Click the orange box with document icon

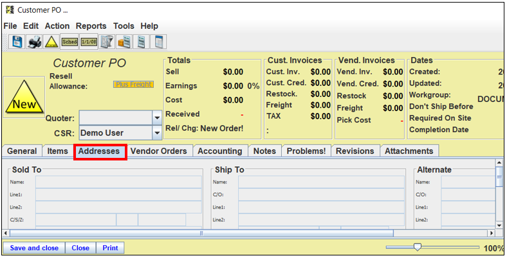[124, 42]
